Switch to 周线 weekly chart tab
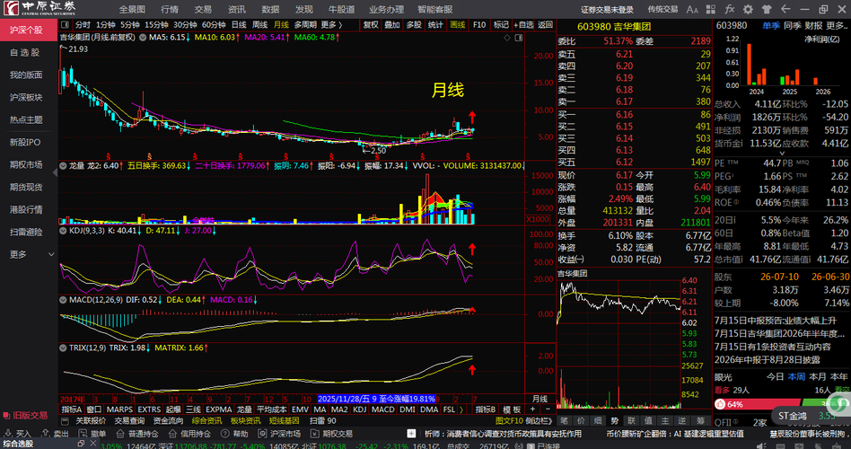 pos(260,25)
